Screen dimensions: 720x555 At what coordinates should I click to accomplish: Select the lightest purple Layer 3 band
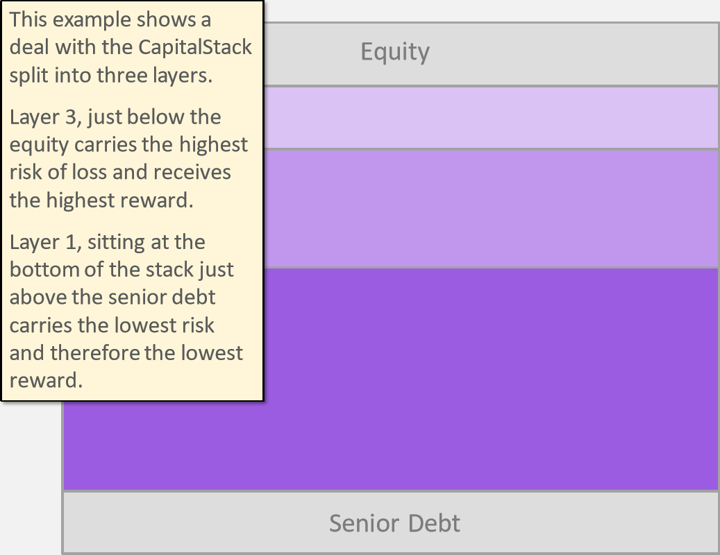click(x=491, y=117)
